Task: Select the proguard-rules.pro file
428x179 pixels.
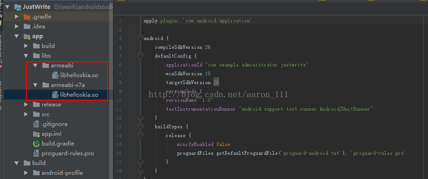Action: coord(68,153)
